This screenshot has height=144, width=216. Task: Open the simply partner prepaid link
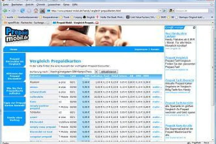click(39, 107)
